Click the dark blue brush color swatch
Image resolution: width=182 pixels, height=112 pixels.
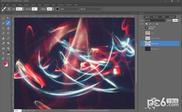pos(57,9)
